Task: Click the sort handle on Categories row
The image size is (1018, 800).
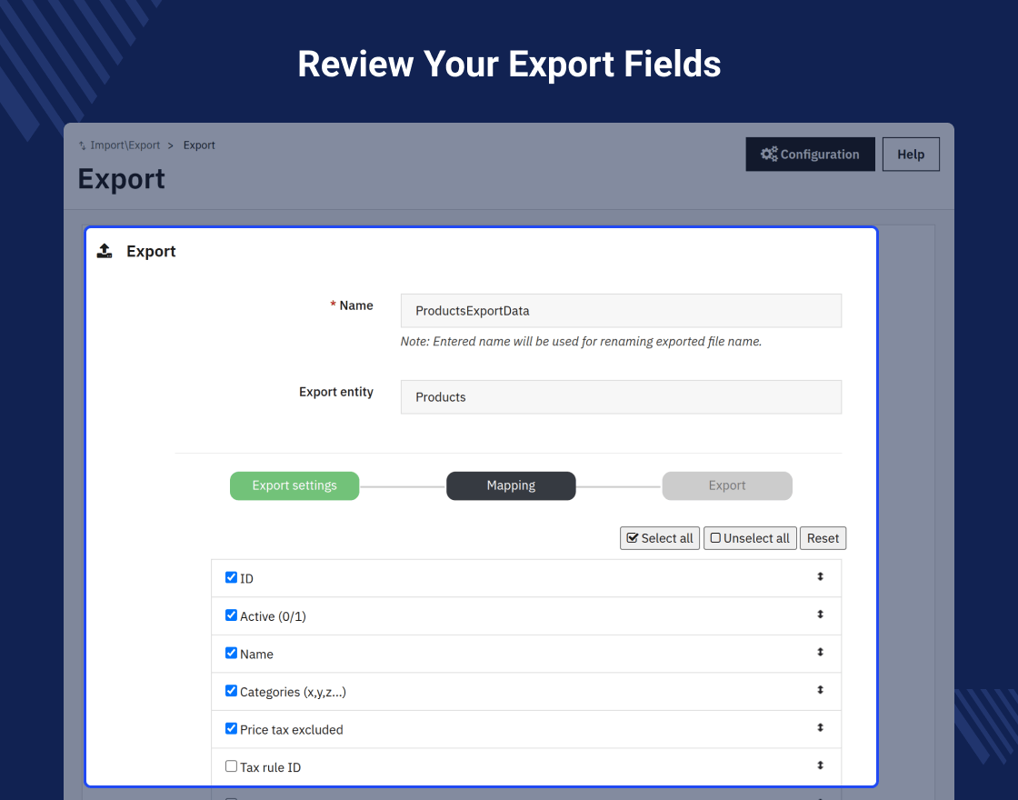Action: (820, 690)
